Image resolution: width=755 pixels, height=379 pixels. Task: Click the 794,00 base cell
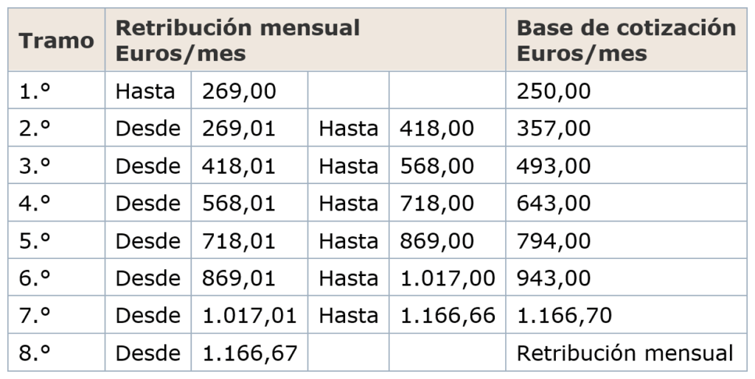click(x=554, y=241)
